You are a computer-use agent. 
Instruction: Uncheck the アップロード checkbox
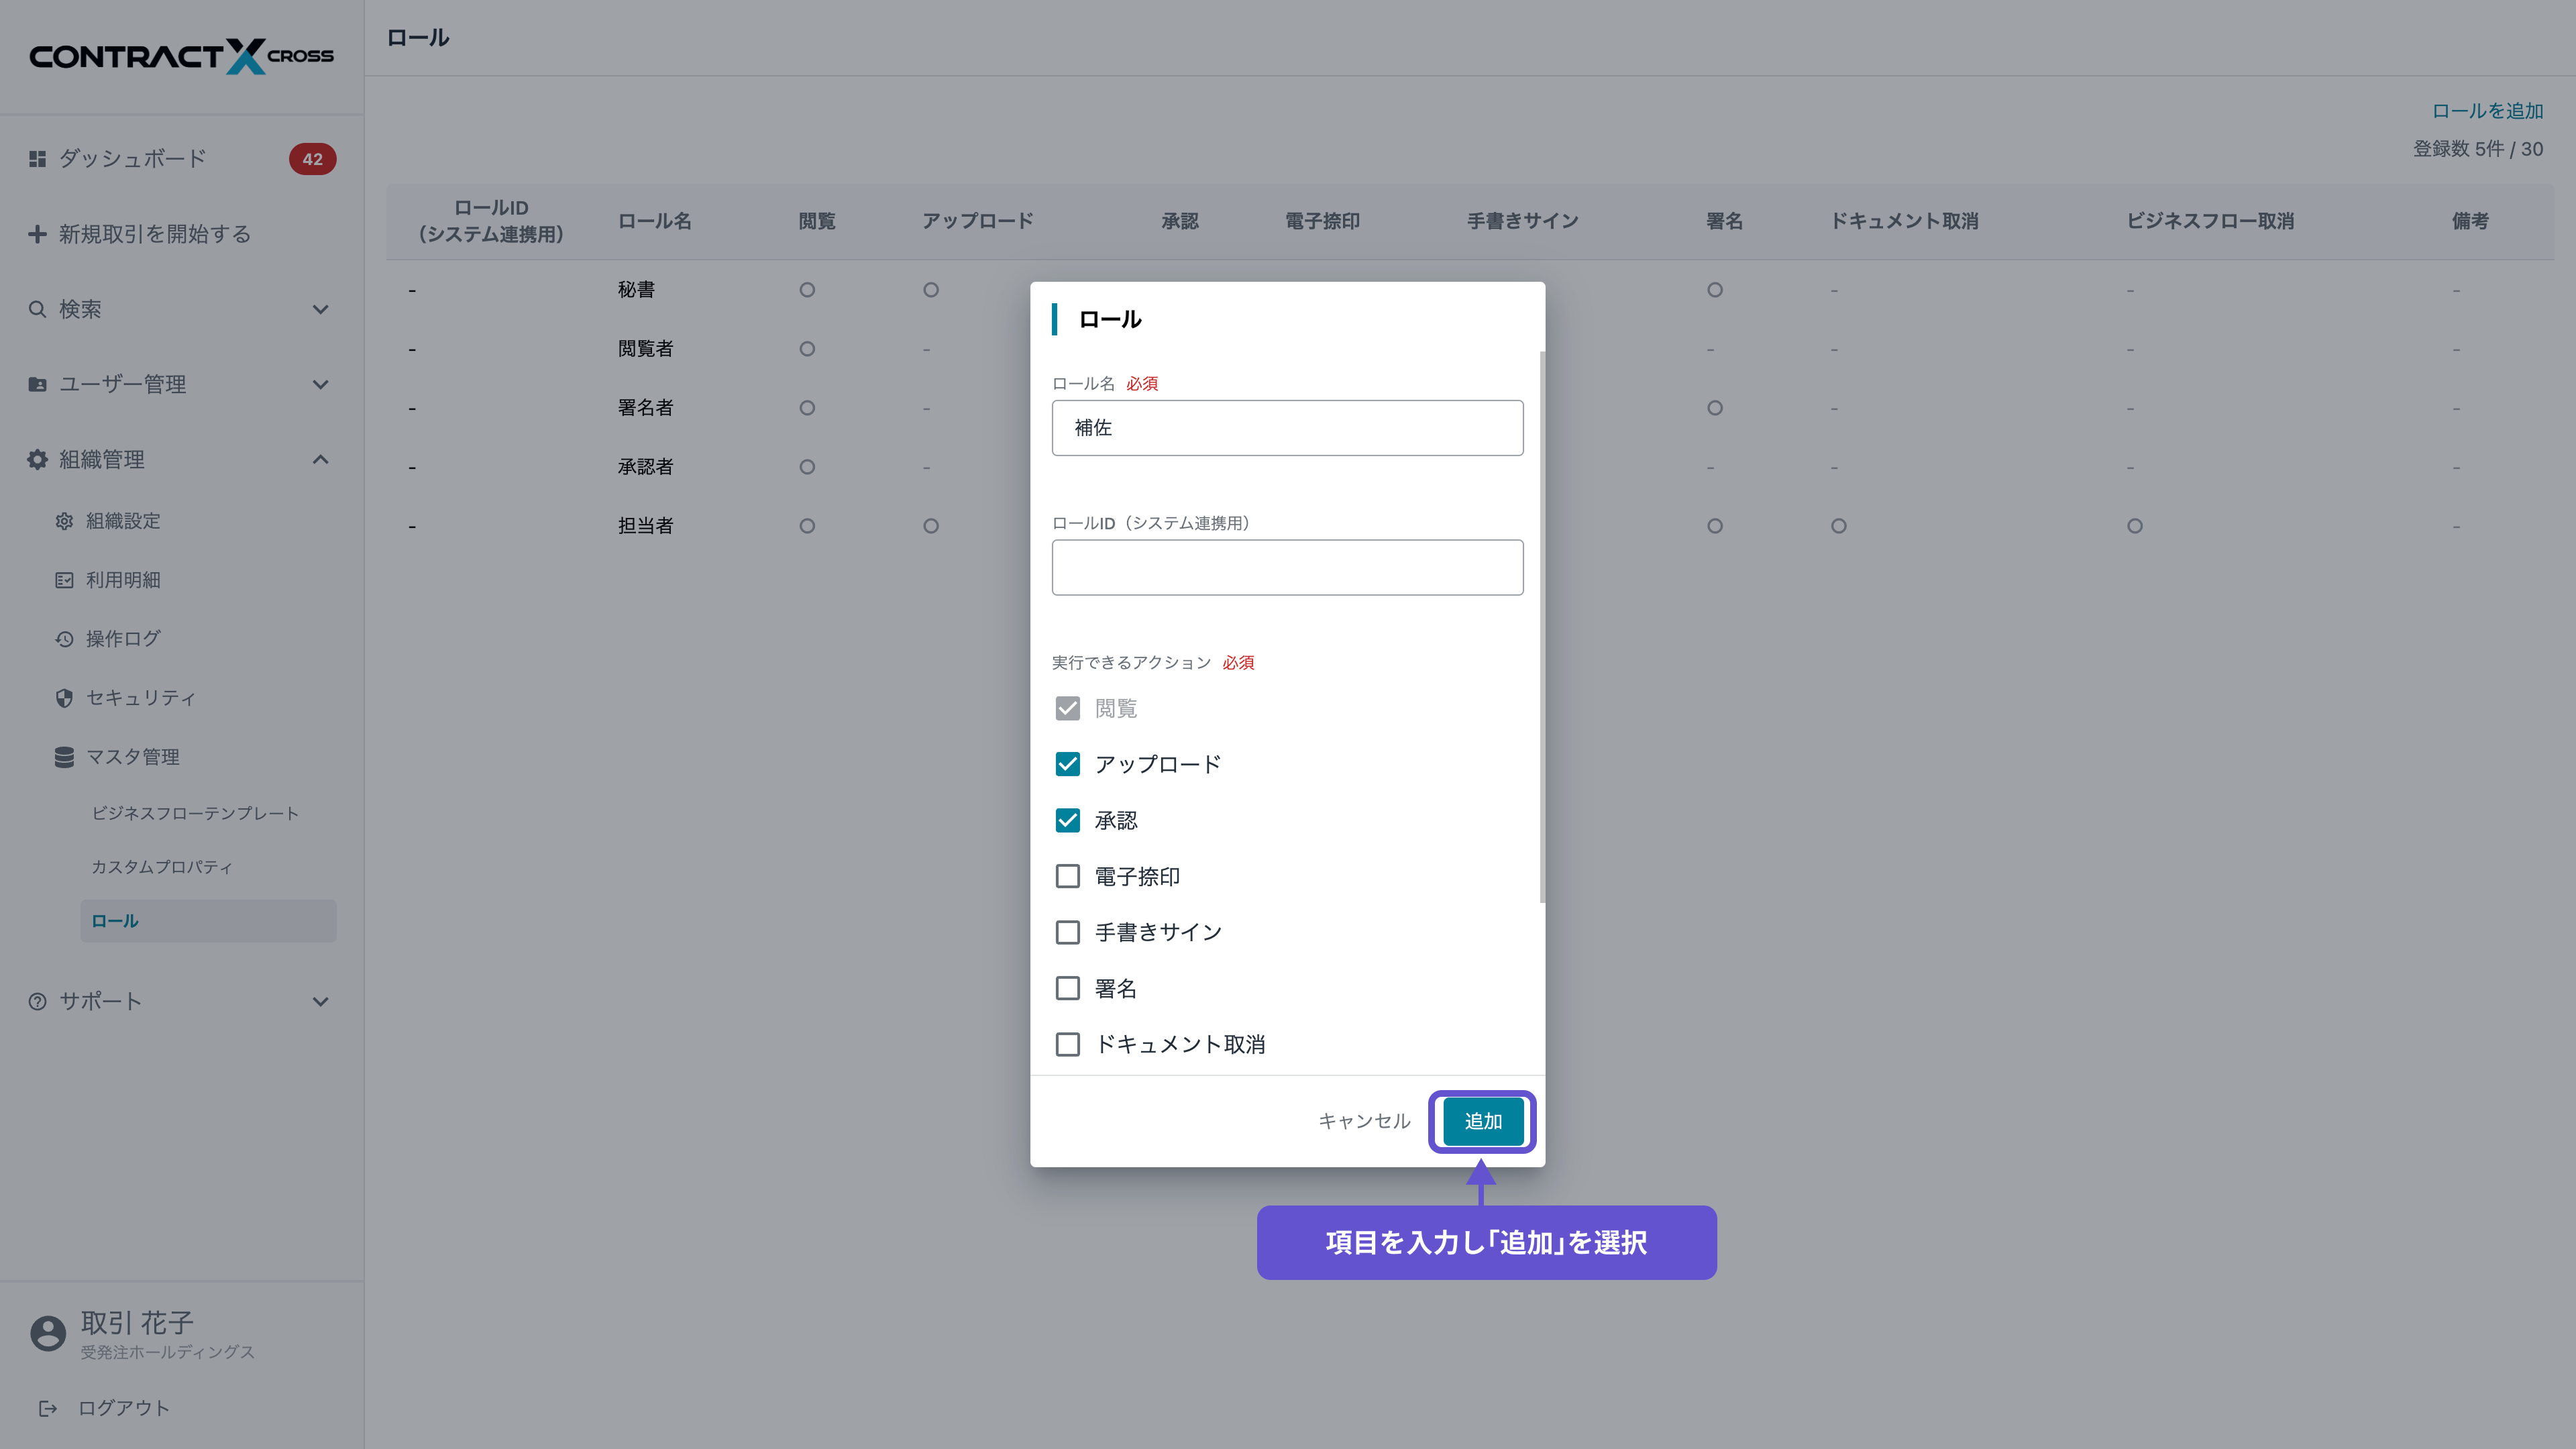pyautogui.click(x=1067, y=764)
